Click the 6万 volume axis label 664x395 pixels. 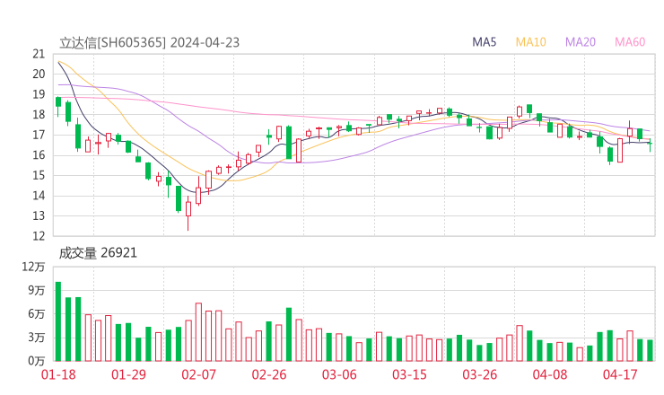[x=37, y=314]
